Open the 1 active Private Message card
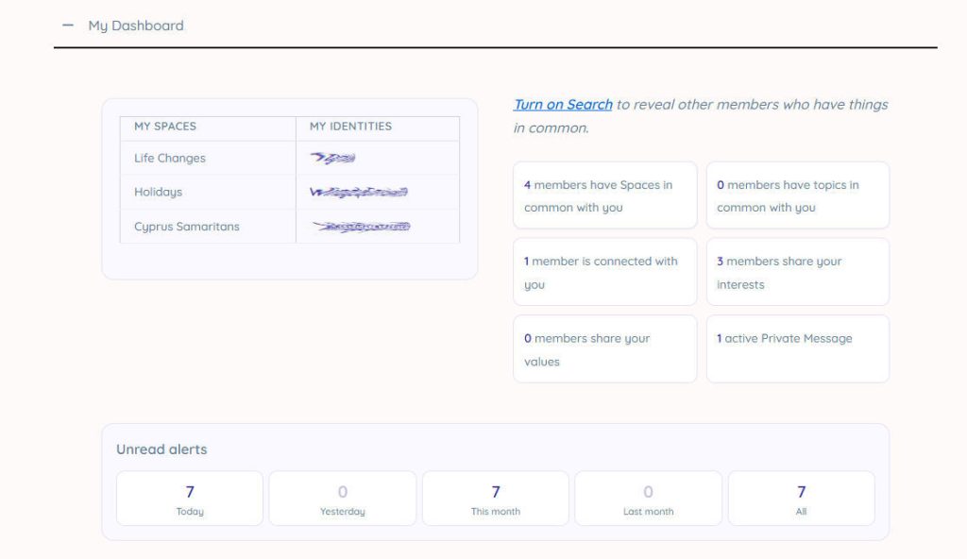The width and height of the screenshot is (967, 559). (x=797, y=349)
